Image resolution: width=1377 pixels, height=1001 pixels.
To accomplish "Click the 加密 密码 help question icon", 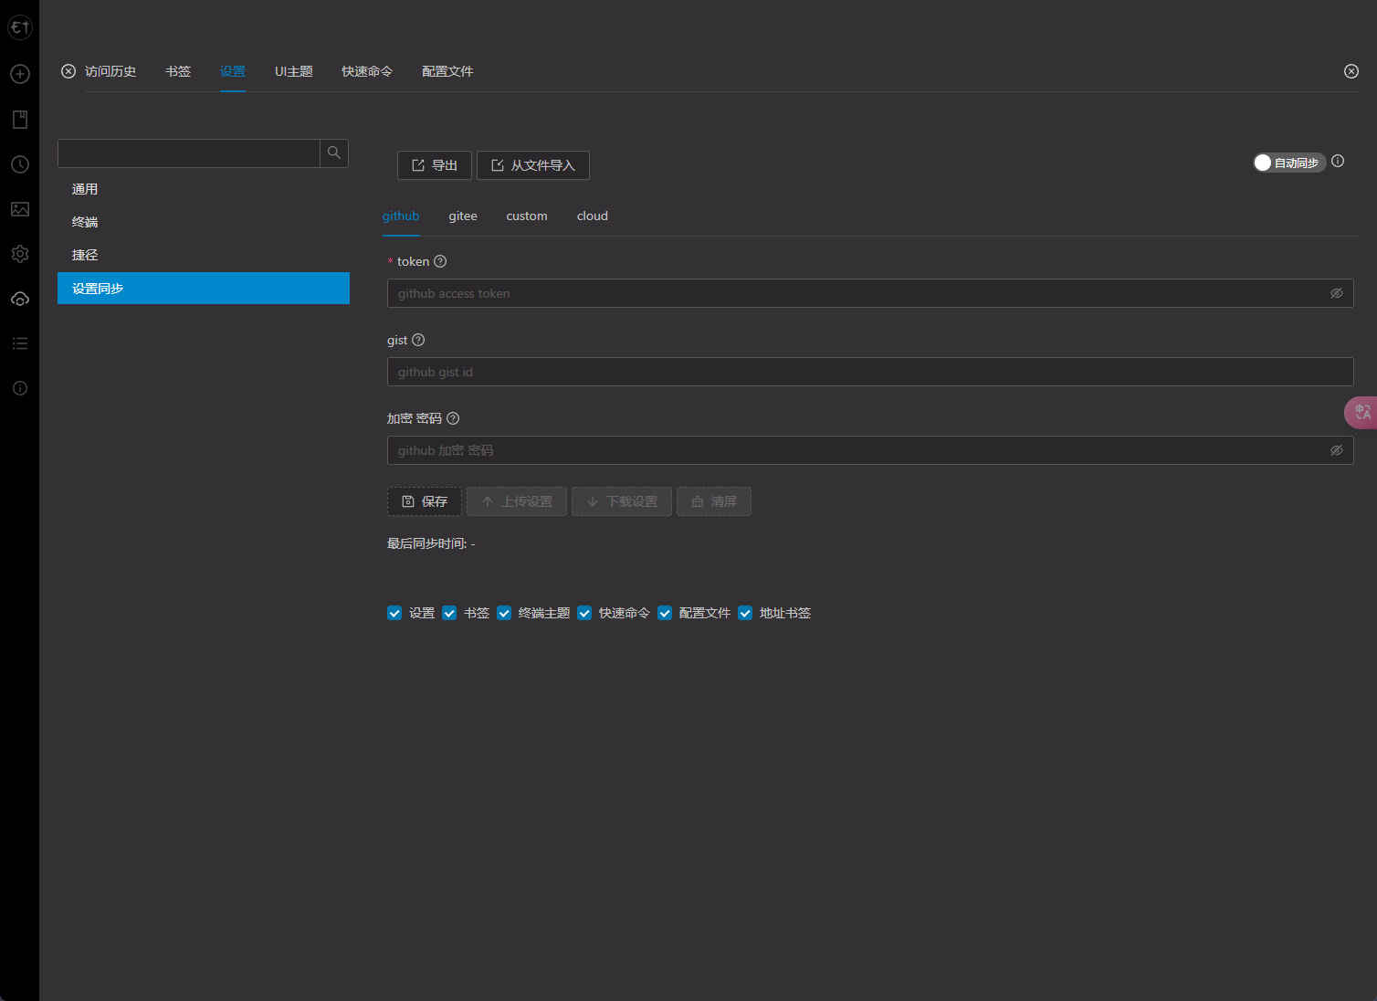I will pos(453,418).
